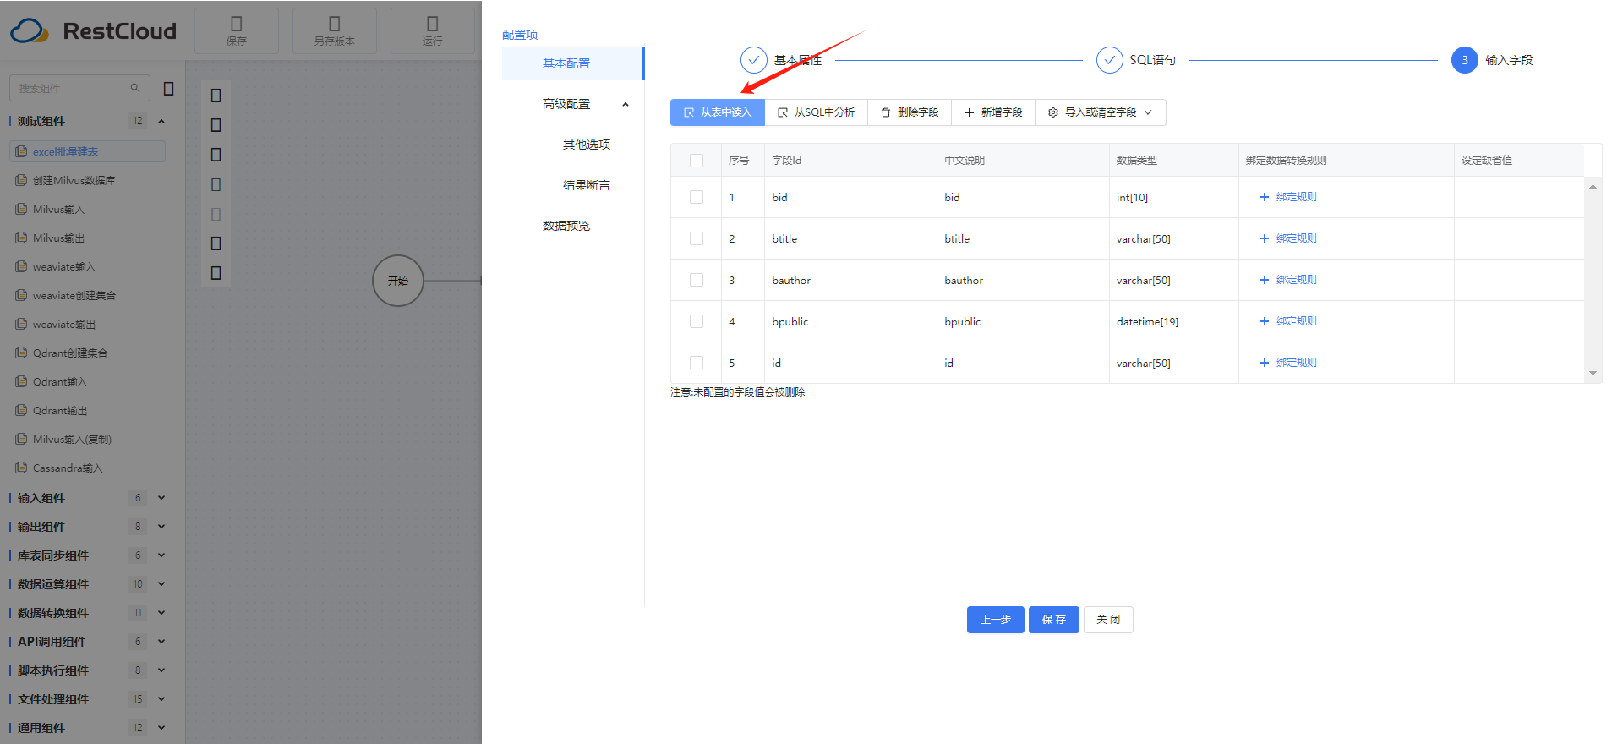The image size is (1623, 744).
Task: Click the first icon in the canvas tool strip
Action: click(216, 96)
